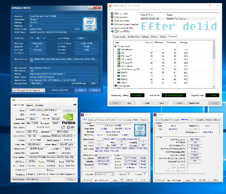
Task: Click the Statistics list scroll-down arrow
Action: pyautogui.click(x=214, y=87)
